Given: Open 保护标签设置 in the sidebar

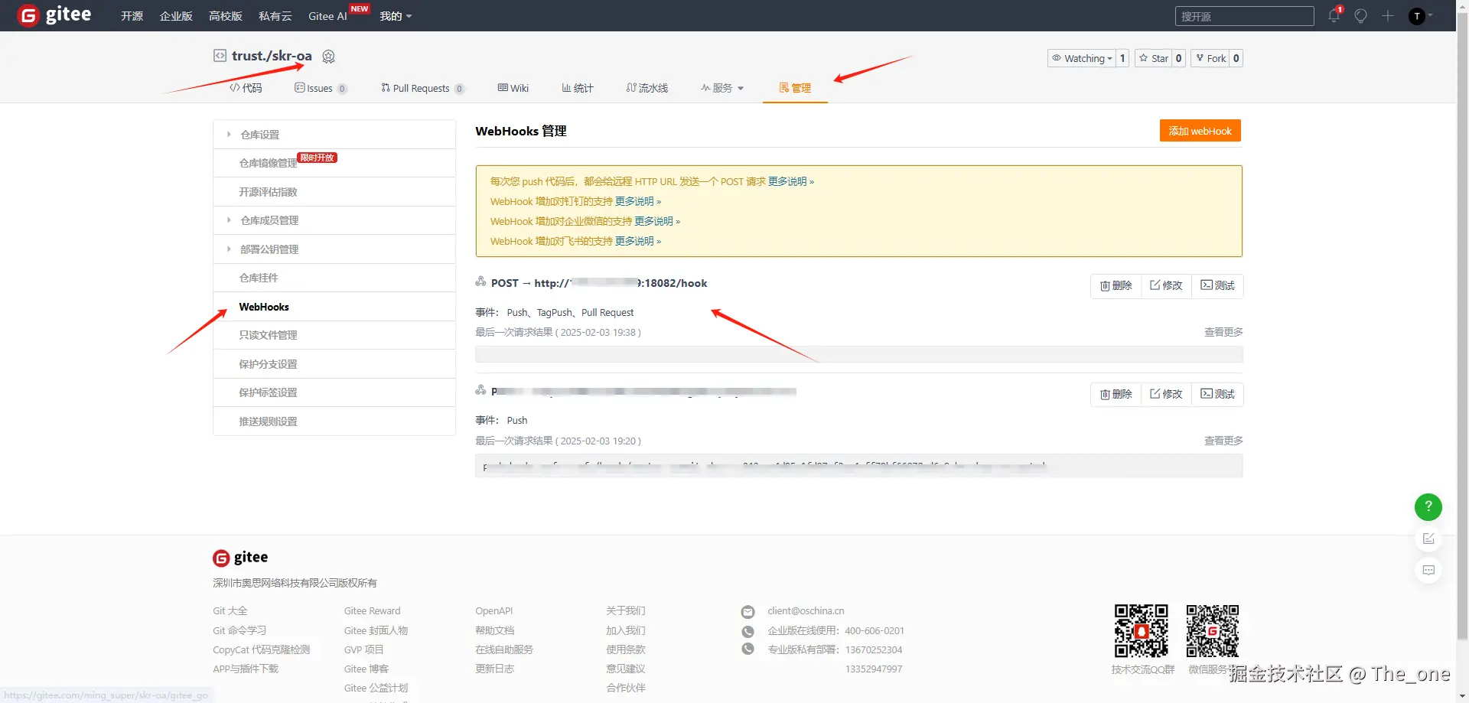Looking at the screenshot, I should pos(334,392).
